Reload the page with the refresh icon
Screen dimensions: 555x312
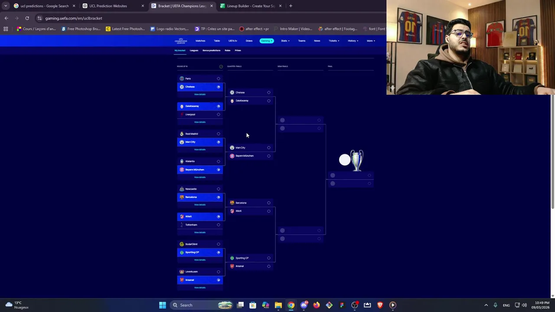point(27,18)
